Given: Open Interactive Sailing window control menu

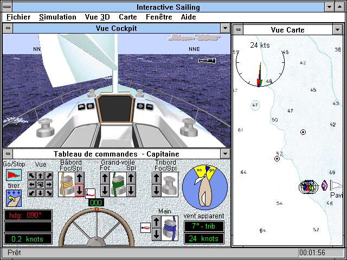Looking at the screenshot, I should pyautogui.click(x=7, y=7).
